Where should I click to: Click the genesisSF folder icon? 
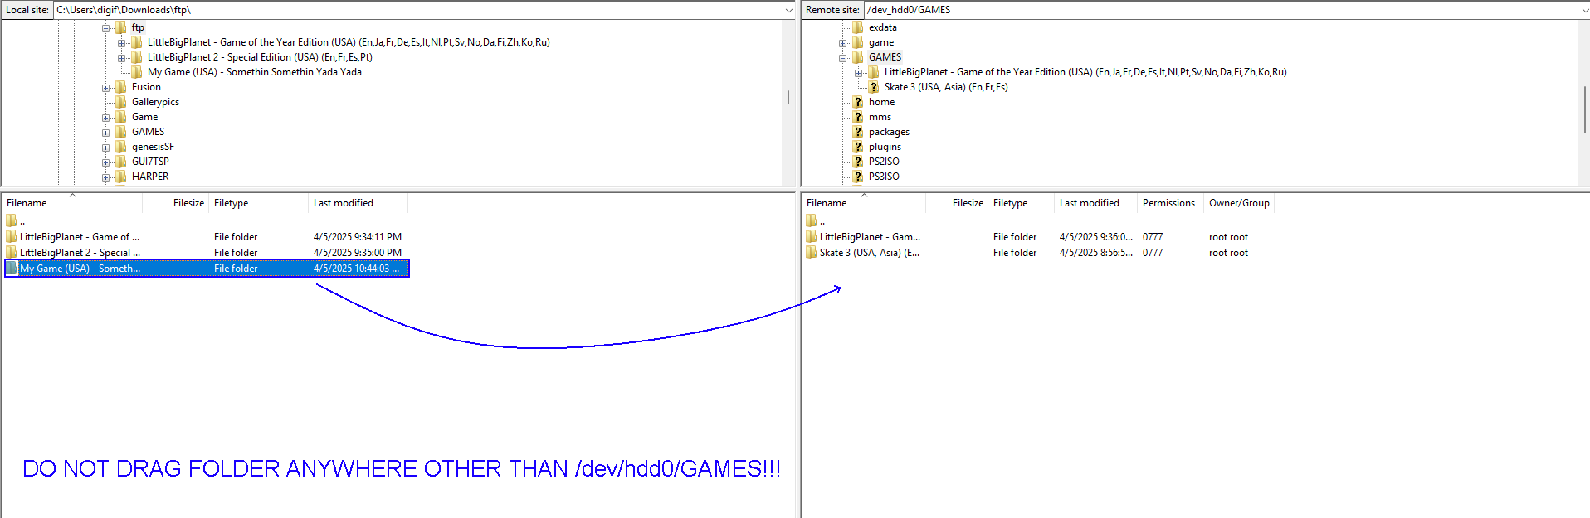coord(121,147)
